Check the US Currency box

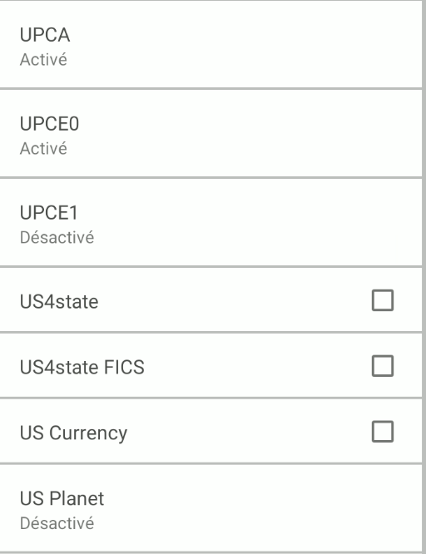383,432
